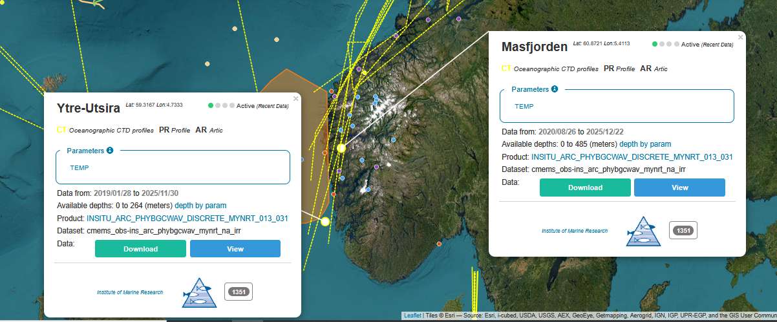Click Institute of Marine Research logo in Ytre-Utsira popup

pyautogui.click(x=199, y=292)
